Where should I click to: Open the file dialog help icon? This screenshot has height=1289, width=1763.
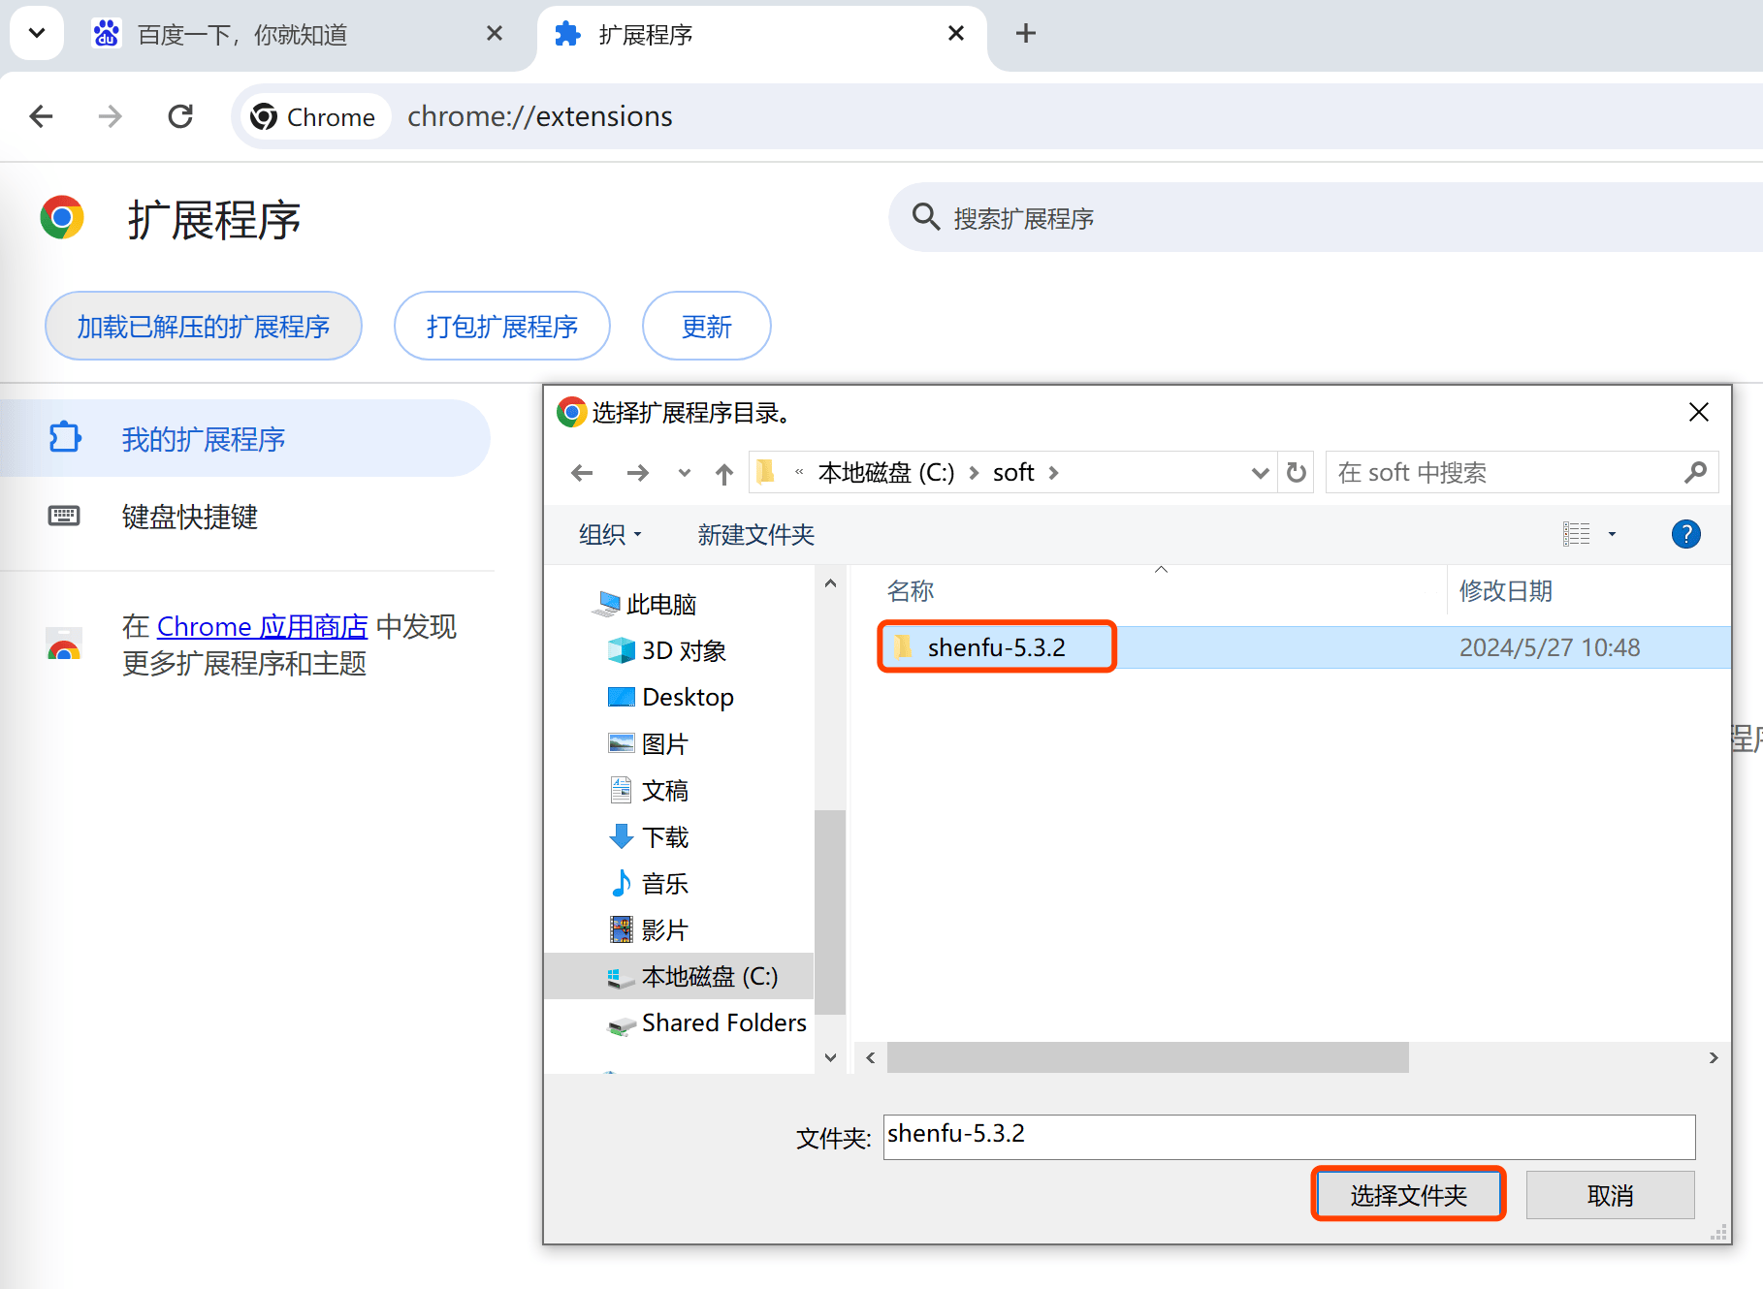(x=1685, y=534)
